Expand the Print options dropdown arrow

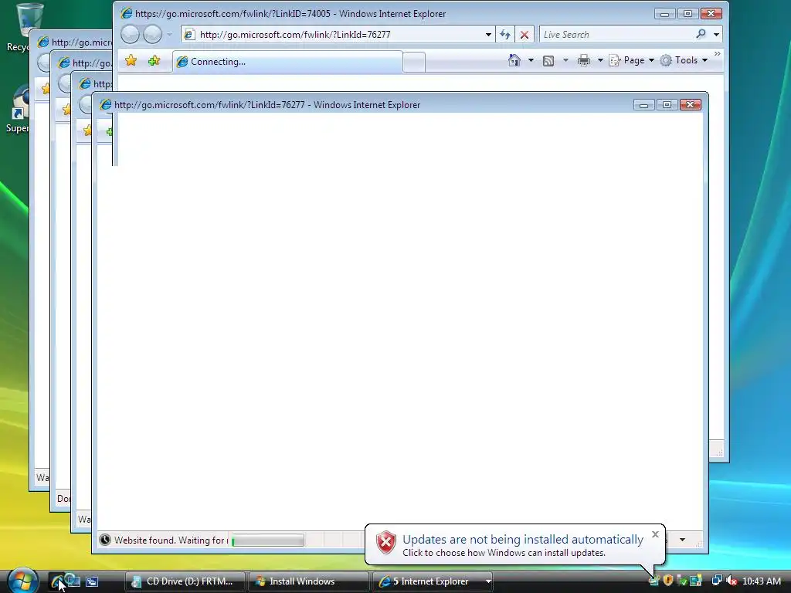point(600,60)
